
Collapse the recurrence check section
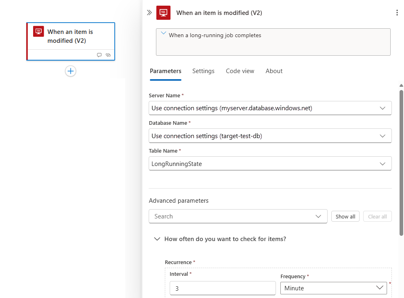pos(157,239)
